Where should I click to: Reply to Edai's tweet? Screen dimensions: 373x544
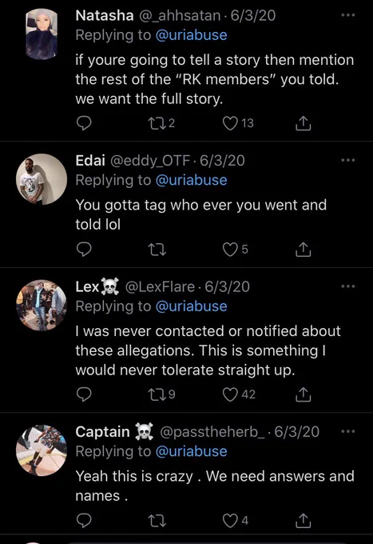point(84,249)
